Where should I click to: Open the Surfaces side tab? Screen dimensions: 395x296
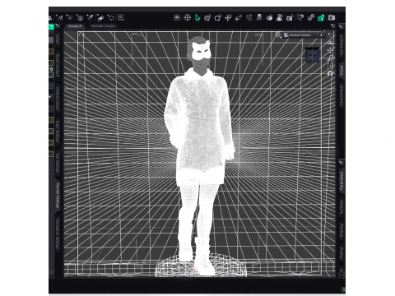[x=342, y=207]
